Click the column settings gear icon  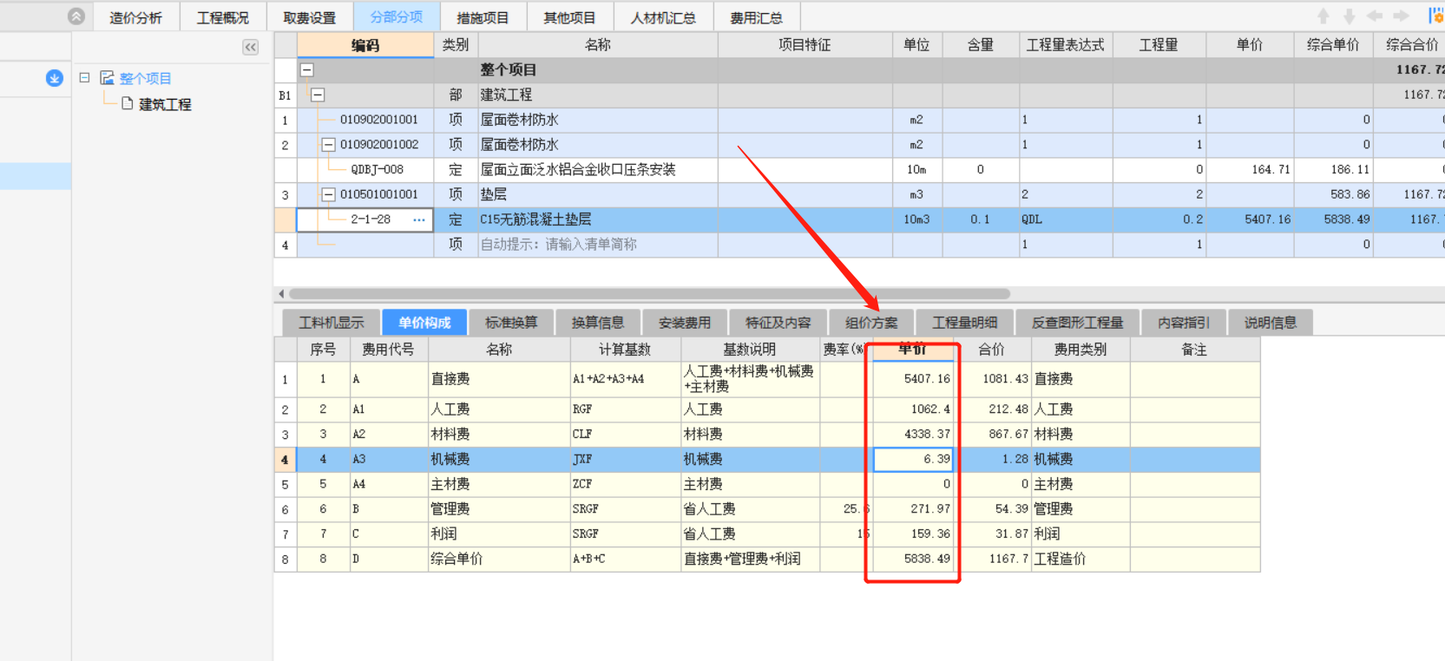(1436, 16)
